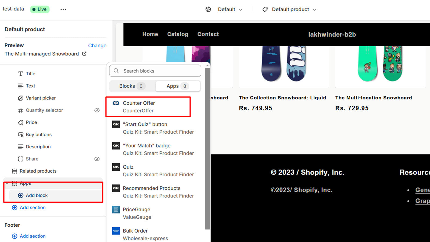Toggle visibility of the Share block

[97, 159]
